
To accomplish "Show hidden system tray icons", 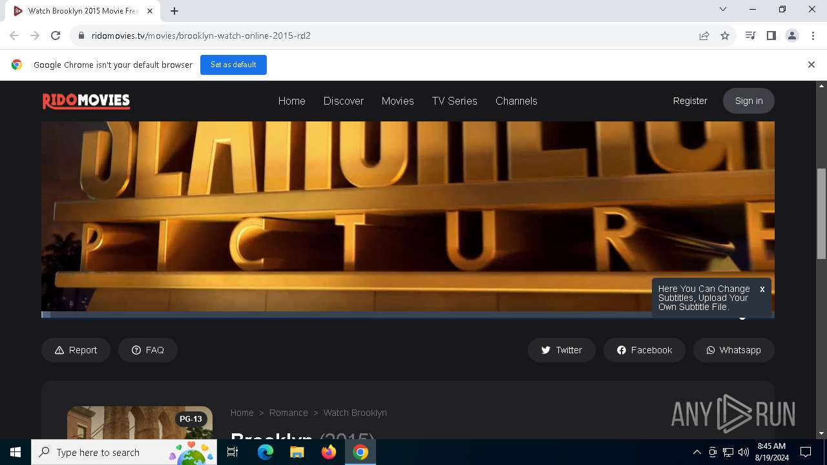I will 697,452.
